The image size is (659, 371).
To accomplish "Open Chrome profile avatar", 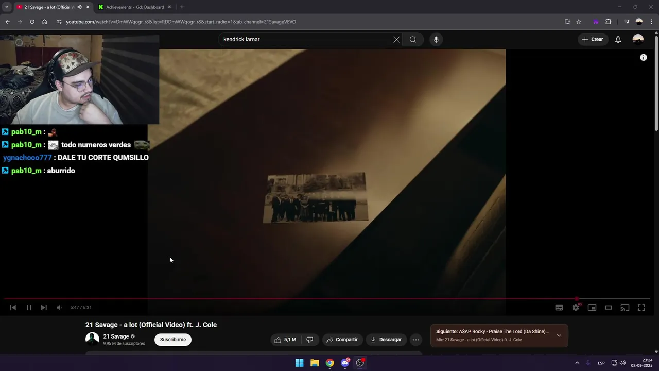I will coord(639,22).
